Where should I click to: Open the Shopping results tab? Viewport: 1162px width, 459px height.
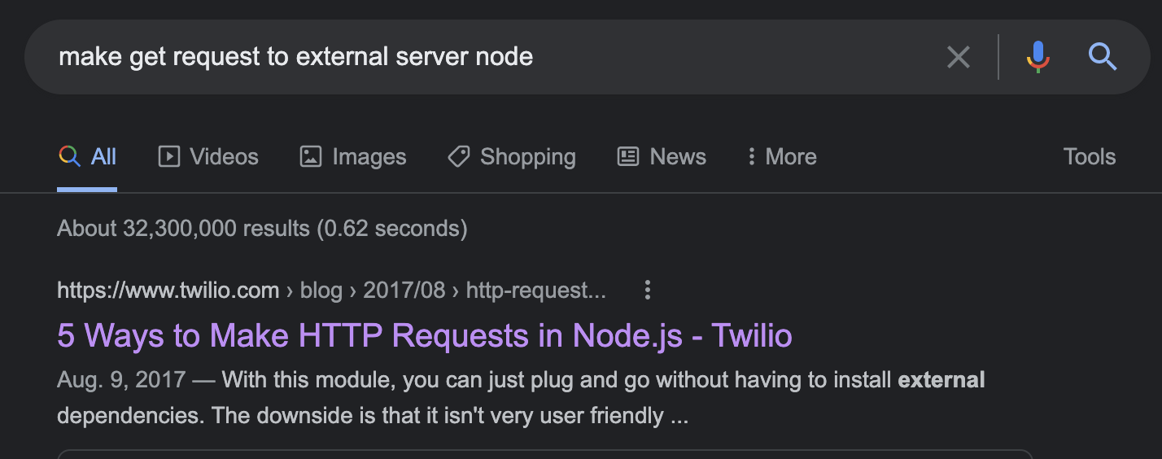(512, 157)
